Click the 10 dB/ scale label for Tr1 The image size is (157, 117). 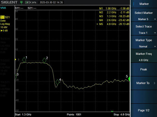(4, 27)
